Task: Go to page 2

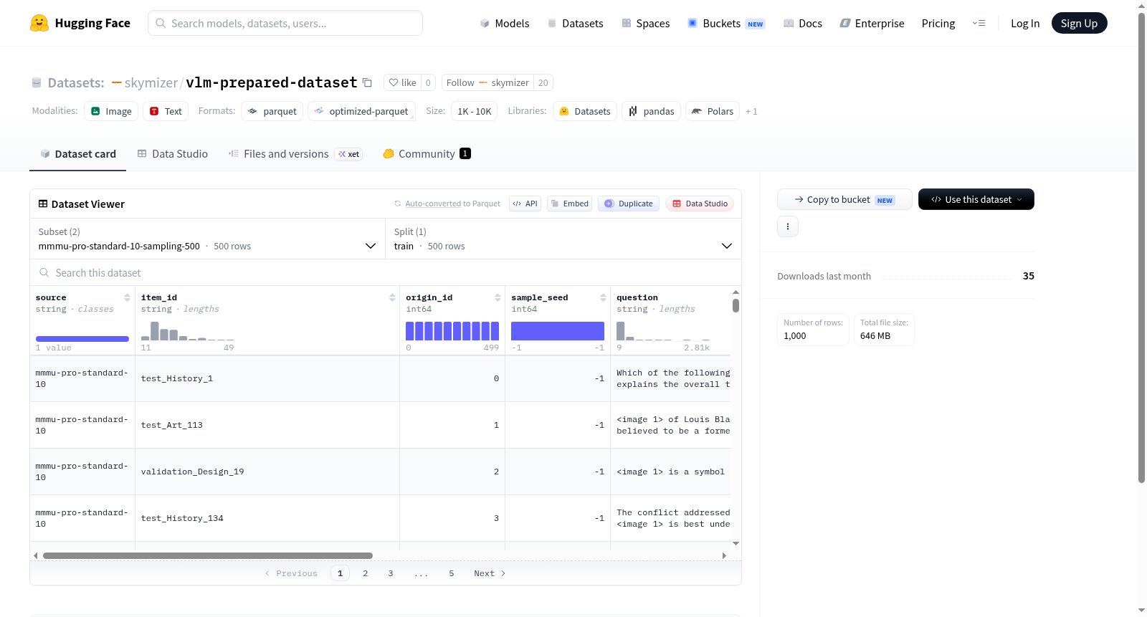Action: [366, 573]
